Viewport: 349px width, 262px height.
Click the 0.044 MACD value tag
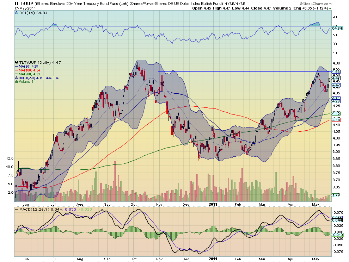click(x=337, y=220)
